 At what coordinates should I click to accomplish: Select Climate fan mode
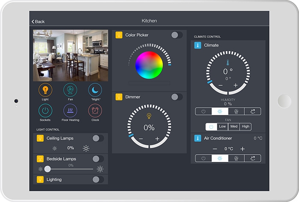236,111
